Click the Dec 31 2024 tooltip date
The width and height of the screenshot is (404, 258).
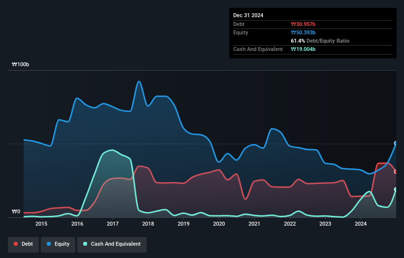click(x=248, y=15)
